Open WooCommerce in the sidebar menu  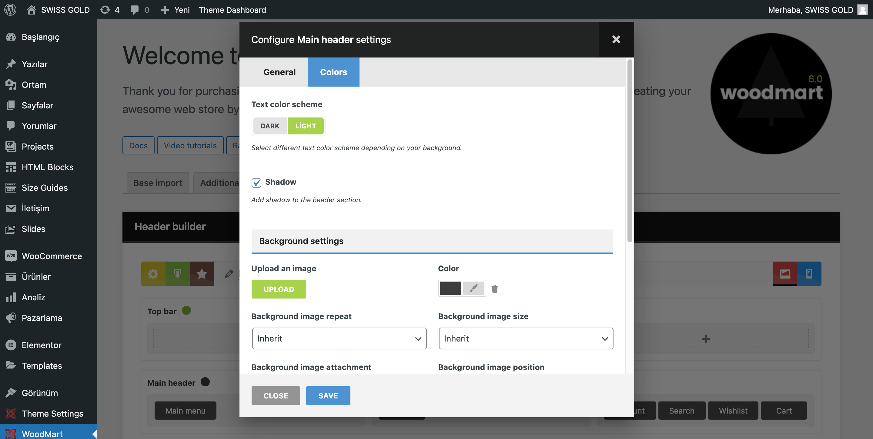[x=52, y=256]
